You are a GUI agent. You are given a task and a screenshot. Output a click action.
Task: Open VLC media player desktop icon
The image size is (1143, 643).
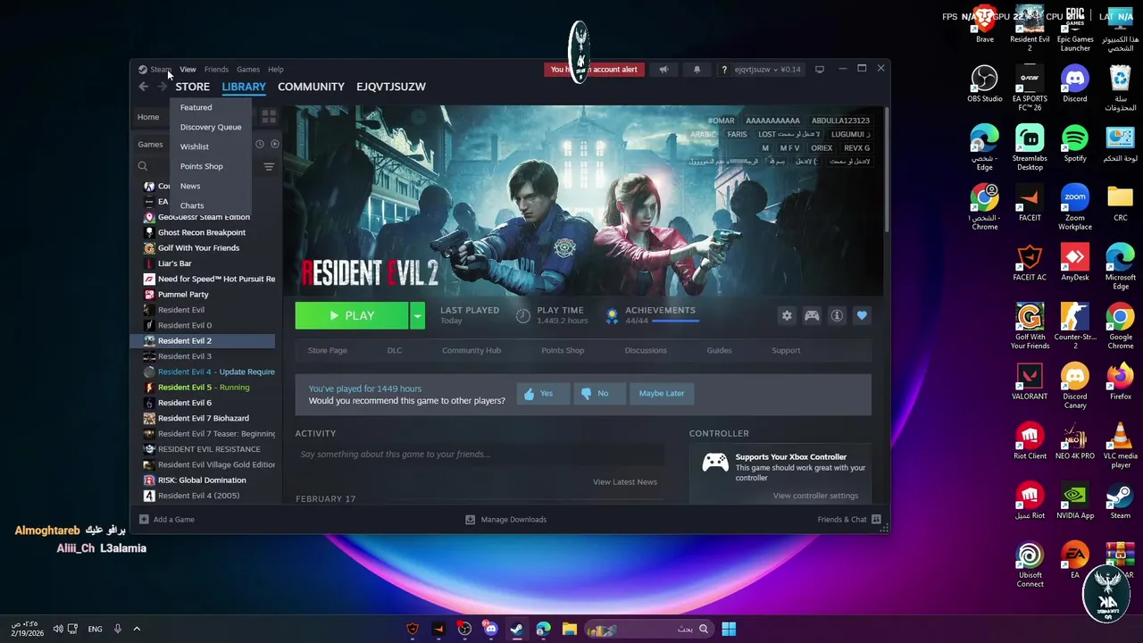click(x=1120, y=446)
